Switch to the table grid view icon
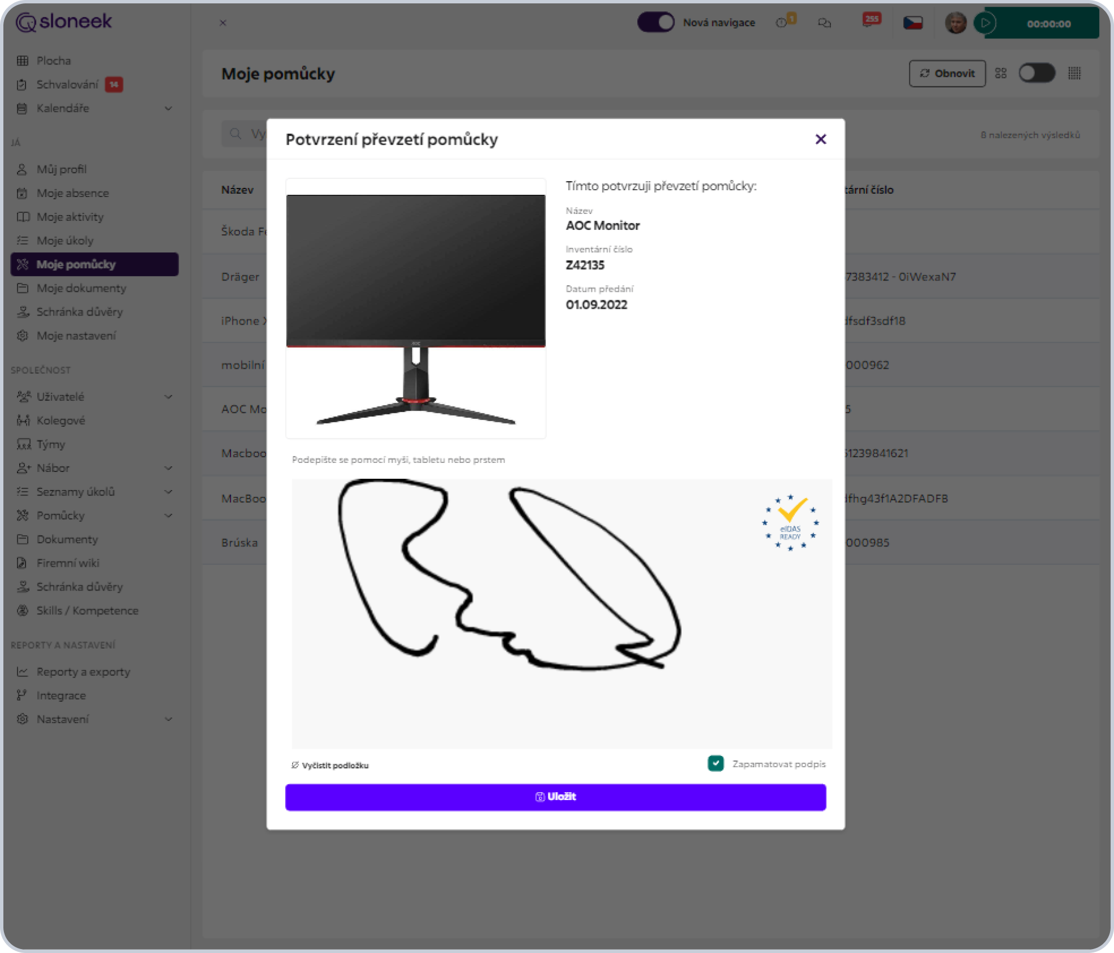1114x953 pixels. [1074, 73]
